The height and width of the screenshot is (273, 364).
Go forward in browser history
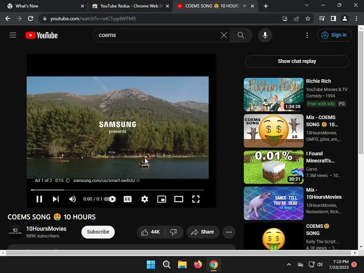(x=19, y=18)
